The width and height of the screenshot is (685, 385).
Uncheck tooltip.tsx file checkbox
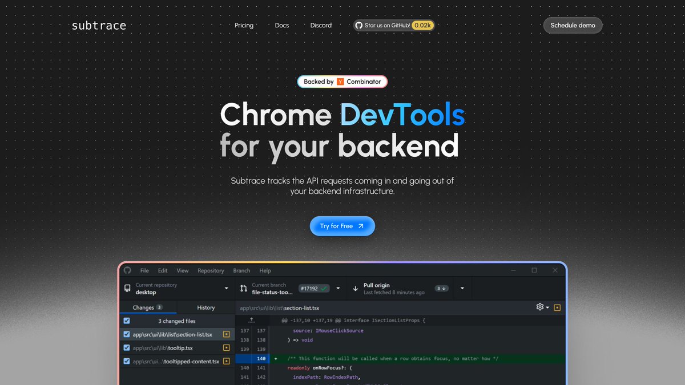(x=127, y=347)
